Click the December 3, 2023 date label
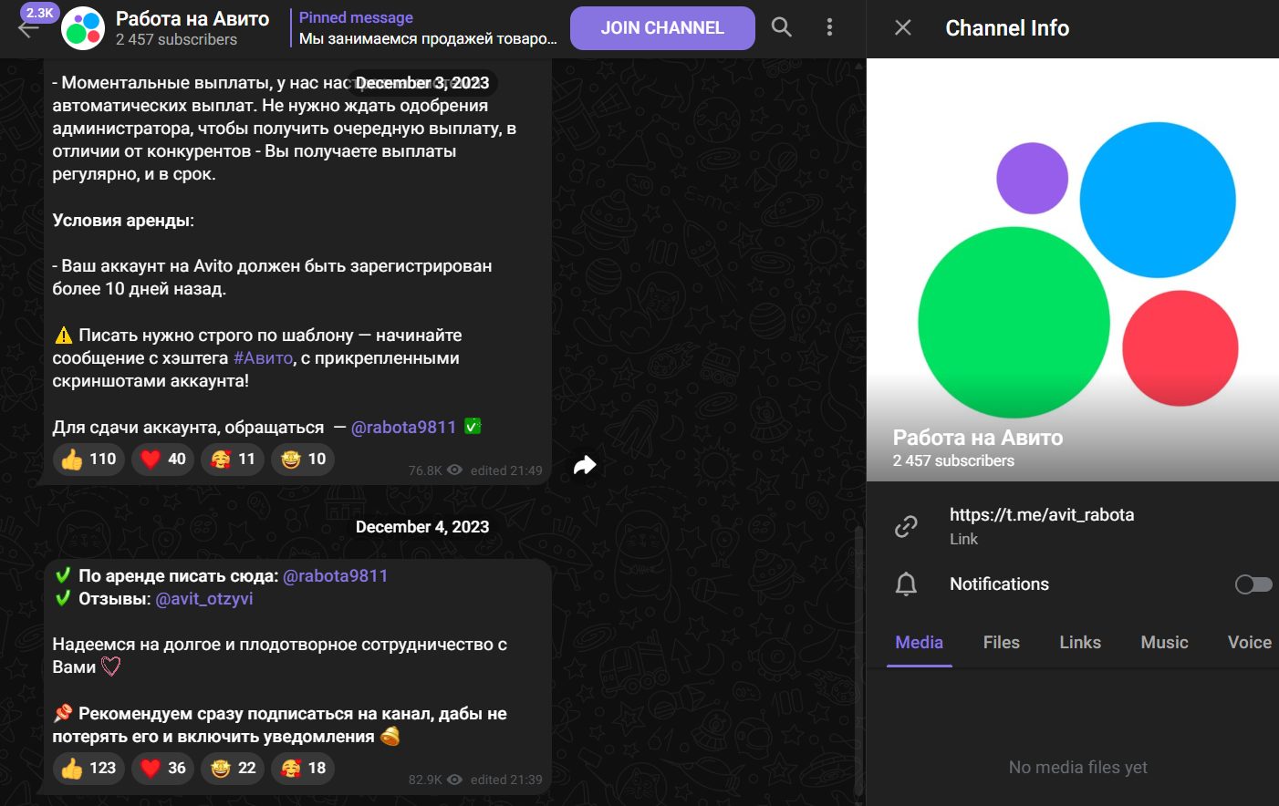 pyautogui.click(x=422, y=83)
